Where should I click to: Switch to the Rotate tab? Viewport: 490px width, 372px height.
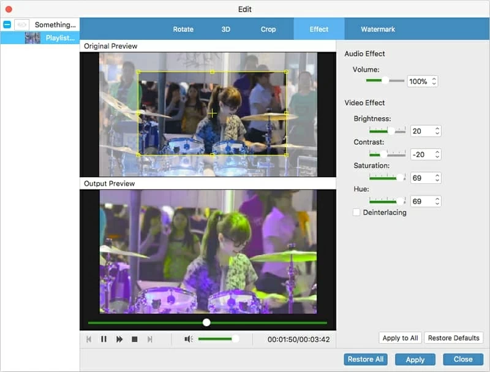pos(183,29)
